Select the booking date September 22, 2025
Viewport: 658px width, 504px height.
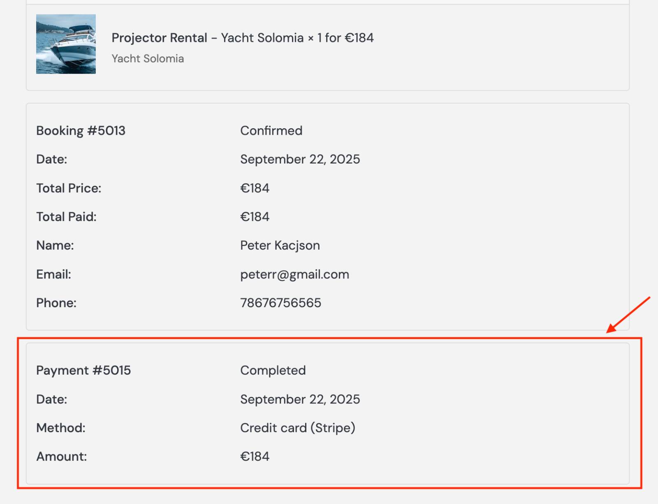(300, 159)
